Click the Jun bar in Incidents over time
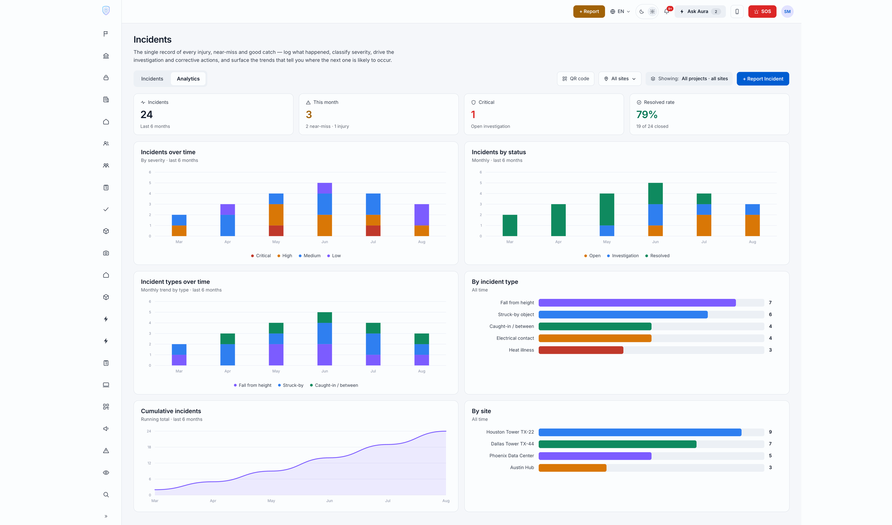Screen dimensions: 892x525 pyautogui.click(x=324, y=209)
